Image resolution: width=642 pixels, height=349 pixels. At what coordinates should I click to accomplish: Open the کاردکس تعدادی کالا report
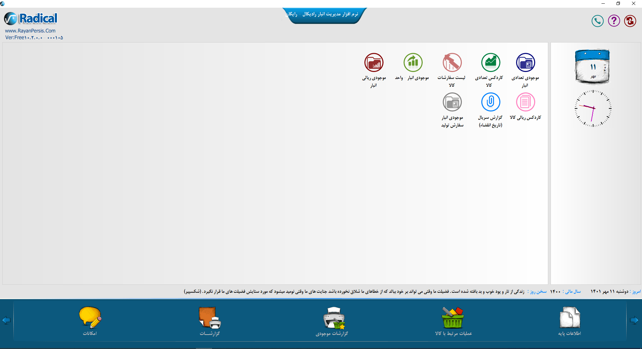click(x=490, y=63)
